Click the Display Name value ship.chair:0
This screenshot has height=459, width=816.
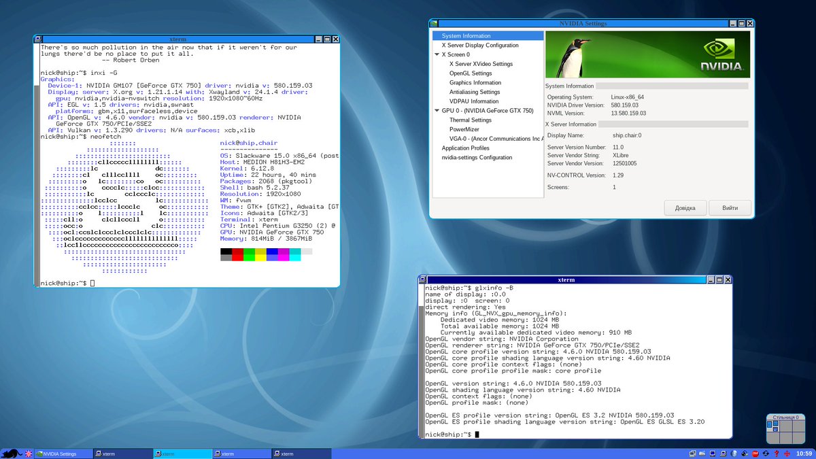626,135
